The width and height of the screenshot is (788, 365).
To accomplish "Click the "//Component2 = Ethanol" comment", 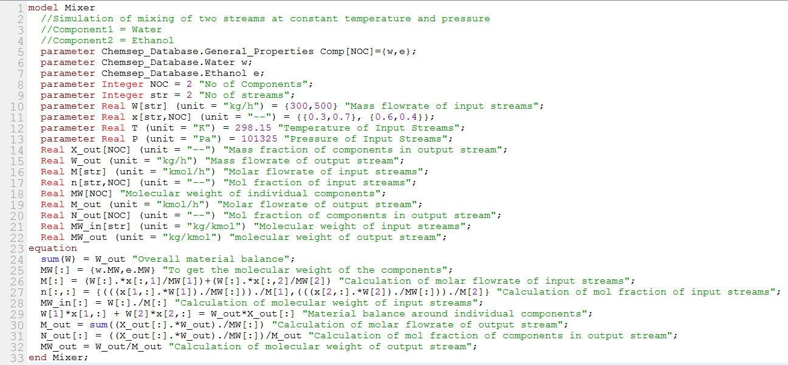I will pos(107,40).
